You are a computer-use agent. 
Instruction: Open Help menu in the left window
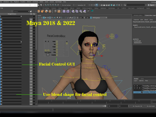pyautogui.click(x=2, y=8)
